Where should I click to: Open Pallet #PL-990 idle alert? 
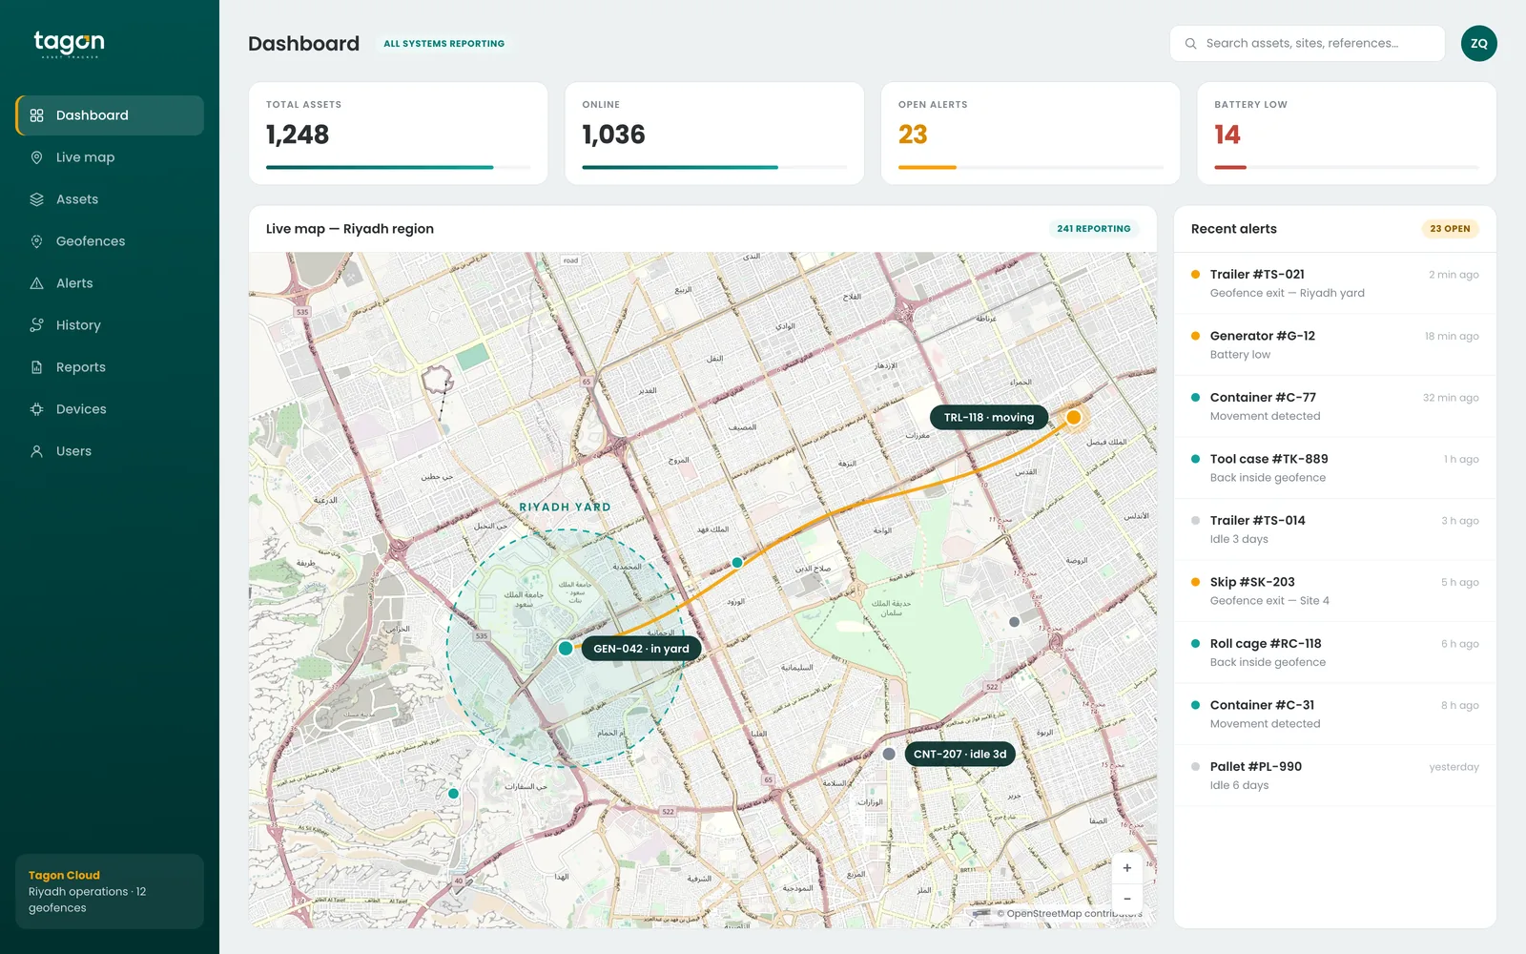[1335, 776]
